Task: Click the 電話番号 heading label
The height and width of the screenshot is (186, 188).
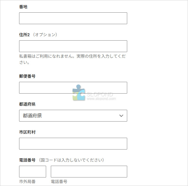Action: 27,160
